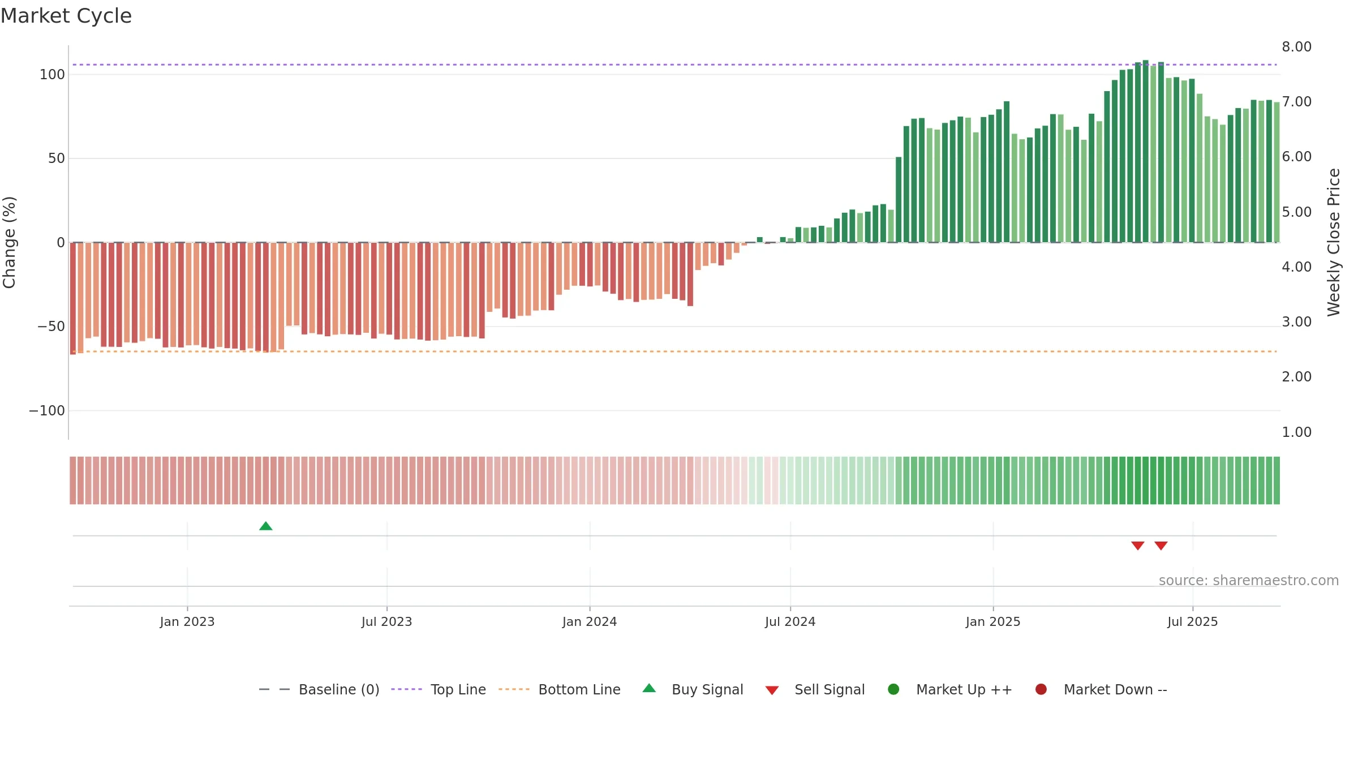Click the Change (%) axis title
The height and width of the screenshot is (764, 1358).
pos(10,242)
